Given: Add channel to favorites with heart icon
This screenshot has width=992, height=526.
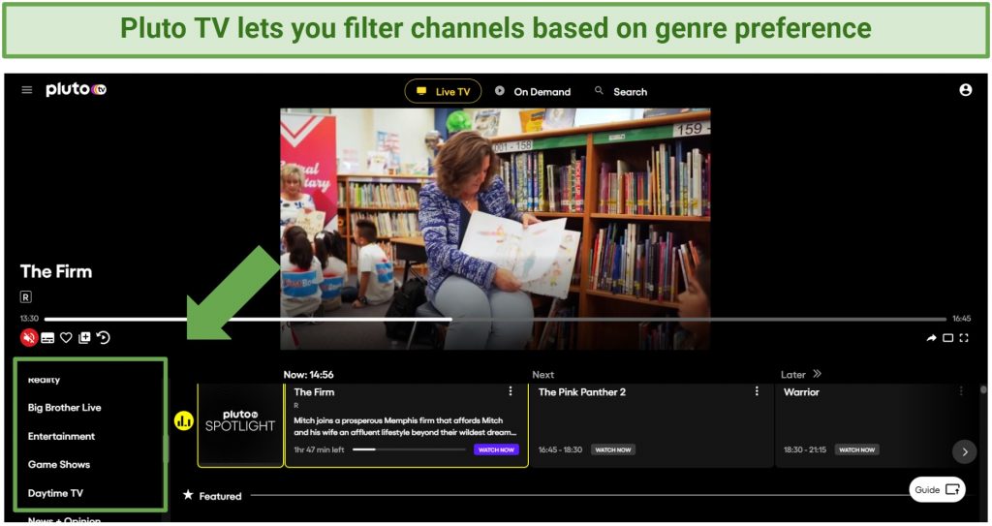Looking at the screenshot, I should (x=66, y=338).
